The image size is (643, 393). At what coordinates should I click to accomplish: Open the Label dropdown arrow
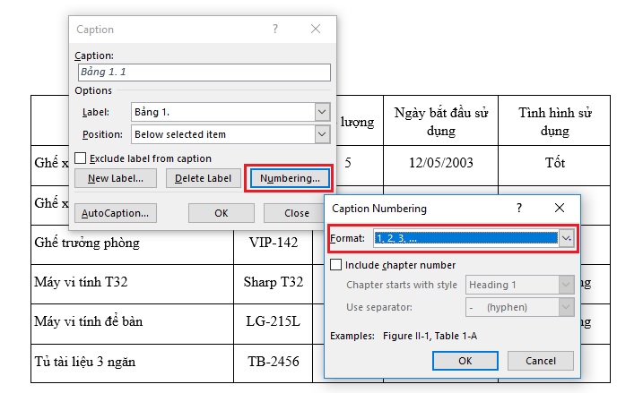point(322,112)
